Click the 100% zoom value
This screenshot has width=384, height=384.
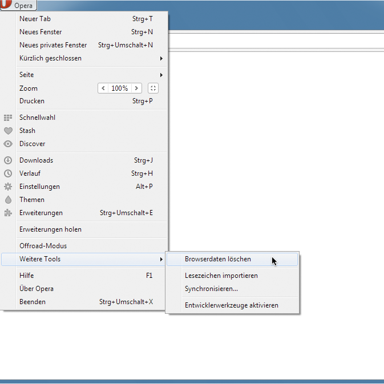tap(120, 88)
